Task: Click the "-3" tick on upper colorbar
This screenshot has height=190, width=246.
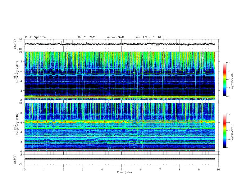Action: pyautogui.click(x=229, y=63)
